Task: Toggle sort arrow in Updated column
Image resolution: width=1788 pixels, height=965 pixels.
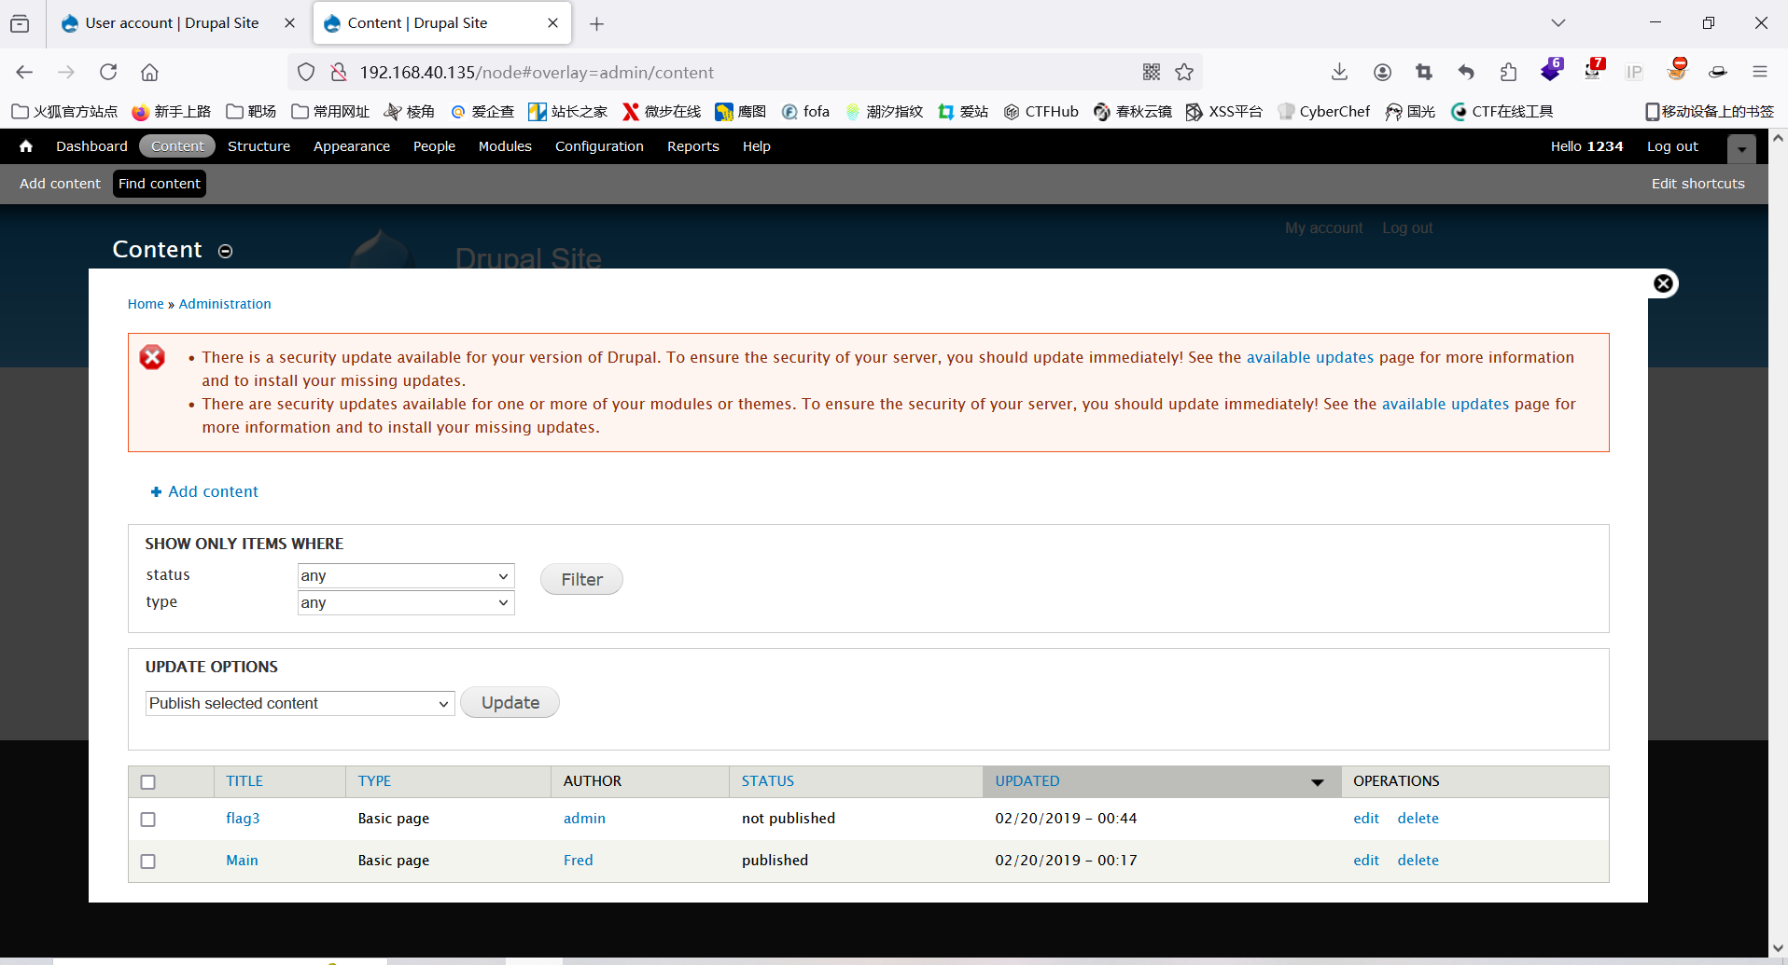Action: pyautogui.click(x=1318, y=782)
